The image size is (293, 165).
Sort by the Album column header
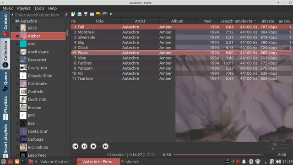pyautogui.click(x=177, y=21)
